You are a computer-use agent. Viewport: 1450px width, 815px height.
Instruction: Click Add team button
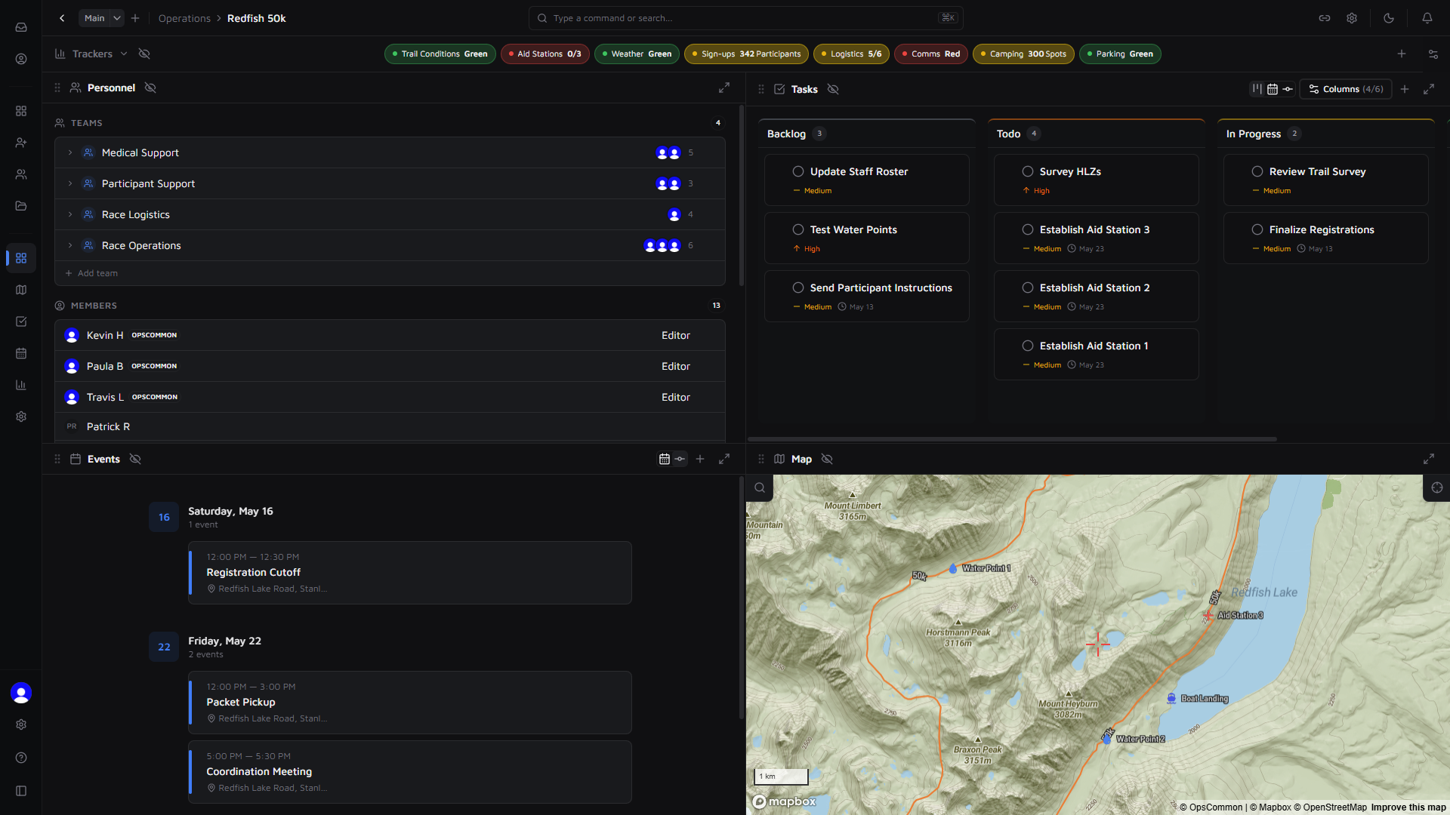click(x=91, y=273)
